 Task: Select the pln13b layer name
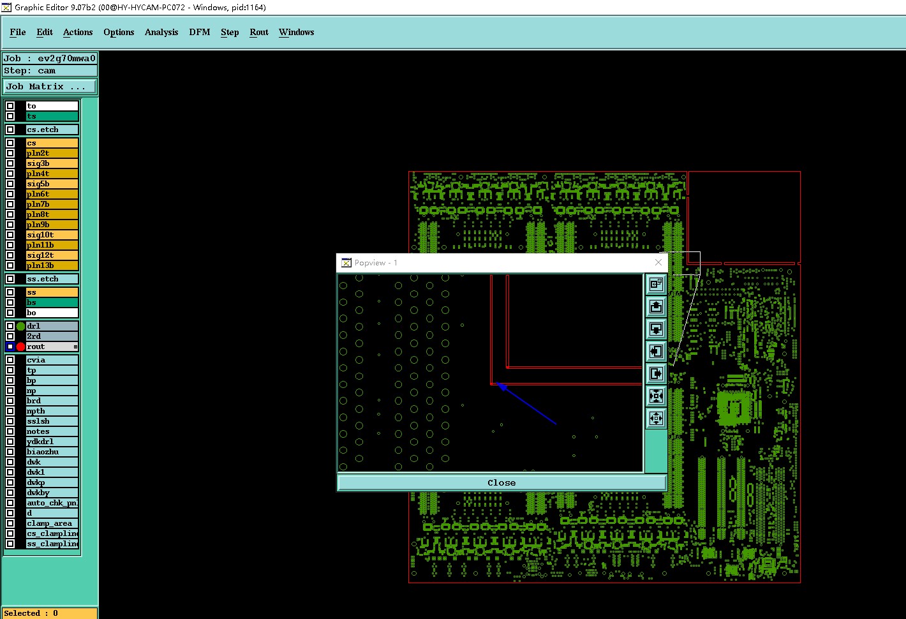[52, 265]
